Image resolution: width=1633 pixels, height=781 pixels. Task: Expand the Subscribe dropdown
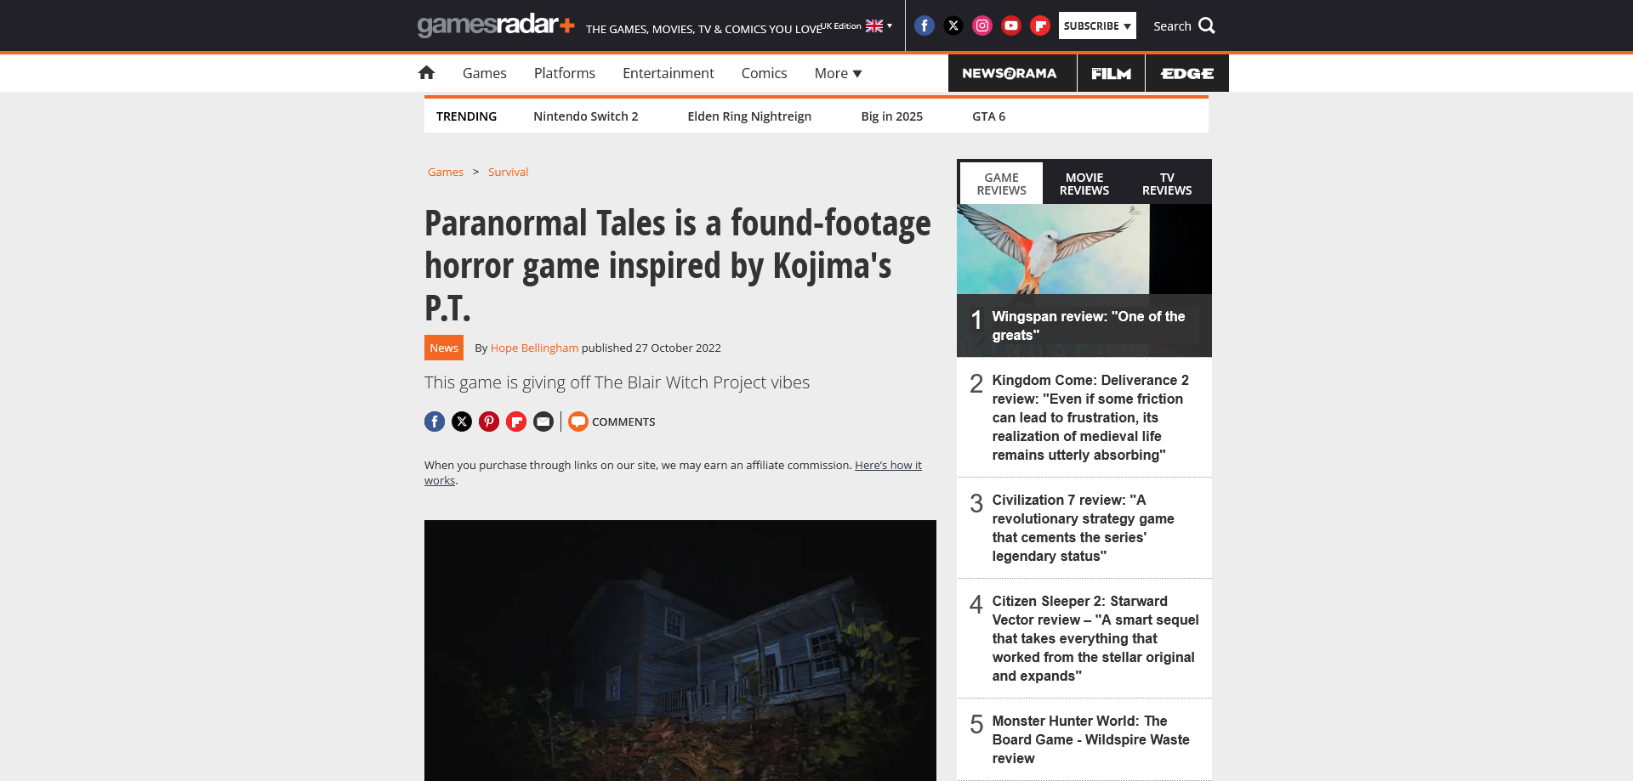[1097, 25]
